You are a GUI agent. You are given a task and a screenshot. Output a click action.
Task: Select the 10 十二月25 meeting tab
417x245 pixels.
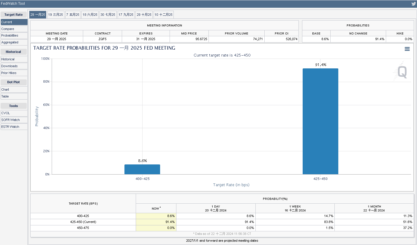(163, 15)
